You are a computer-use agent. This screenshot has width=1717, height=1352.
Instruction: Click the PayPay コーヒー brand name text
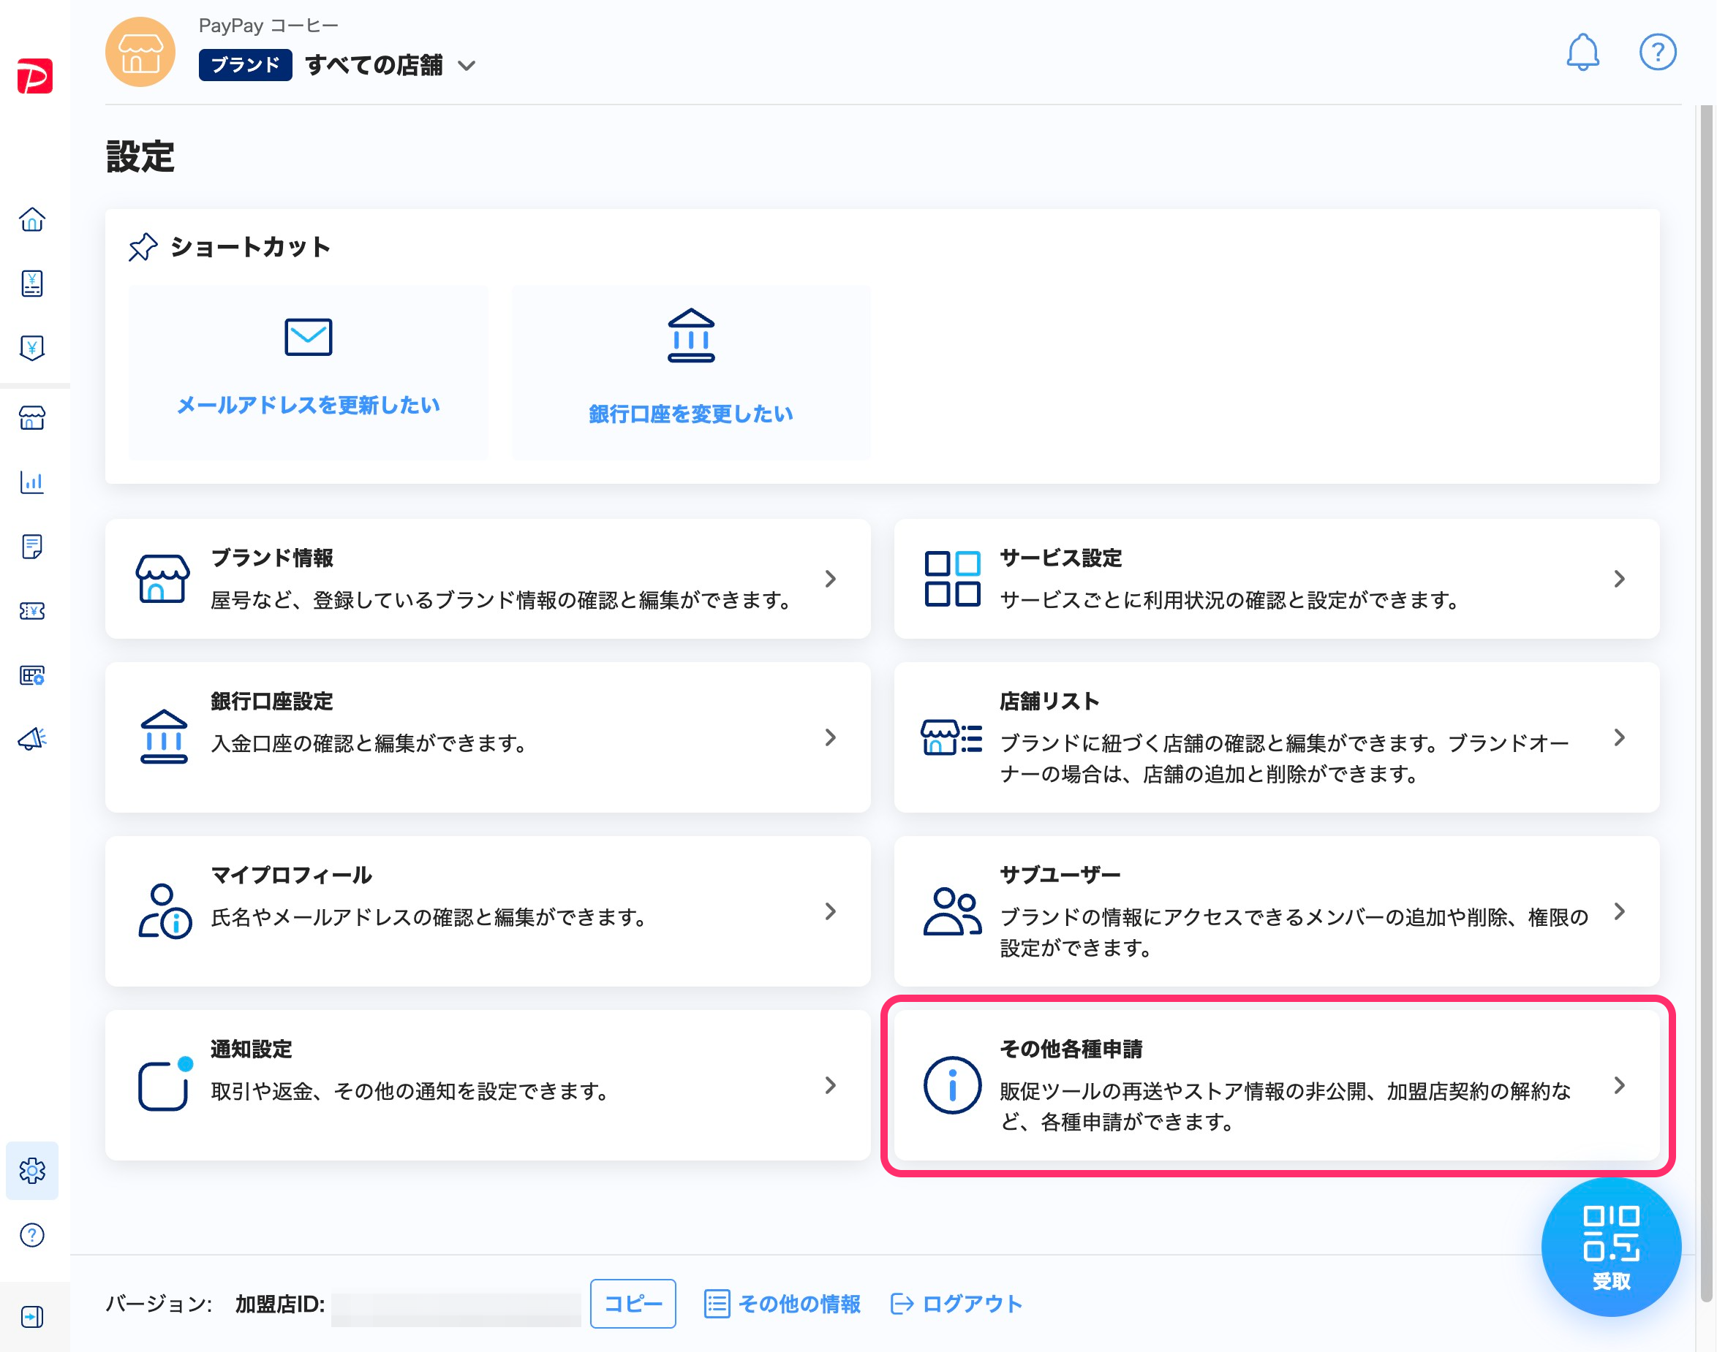pos(268,26)
